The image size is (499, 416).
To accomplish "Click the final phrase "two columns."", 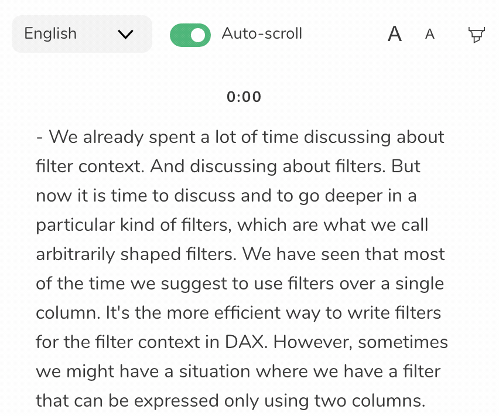I will click(x=370, y=401).
